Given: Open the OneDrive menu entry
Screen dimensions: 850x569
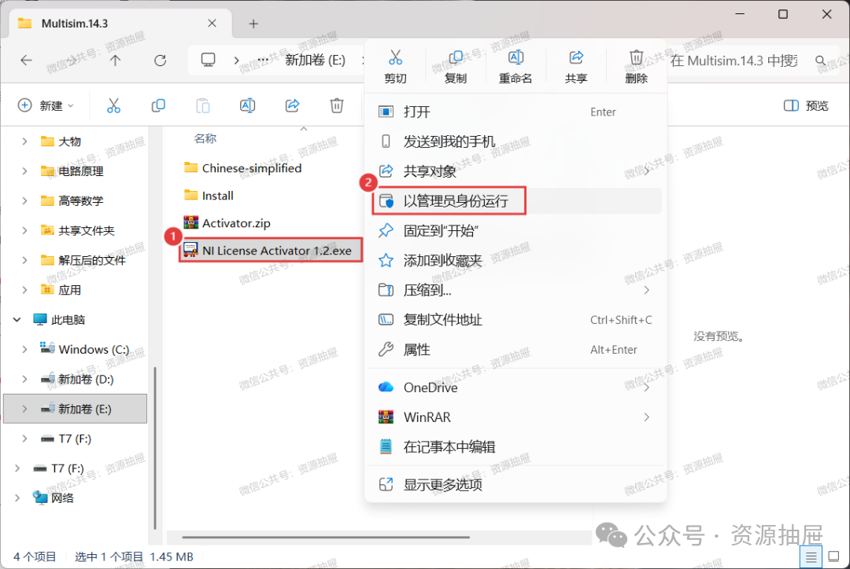Looking at the screenshot, I should click(x=516, y=387).
